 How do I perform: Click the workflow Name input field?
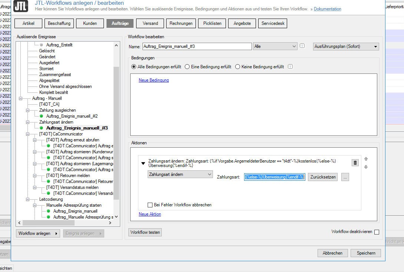click(x=197, y=46)
